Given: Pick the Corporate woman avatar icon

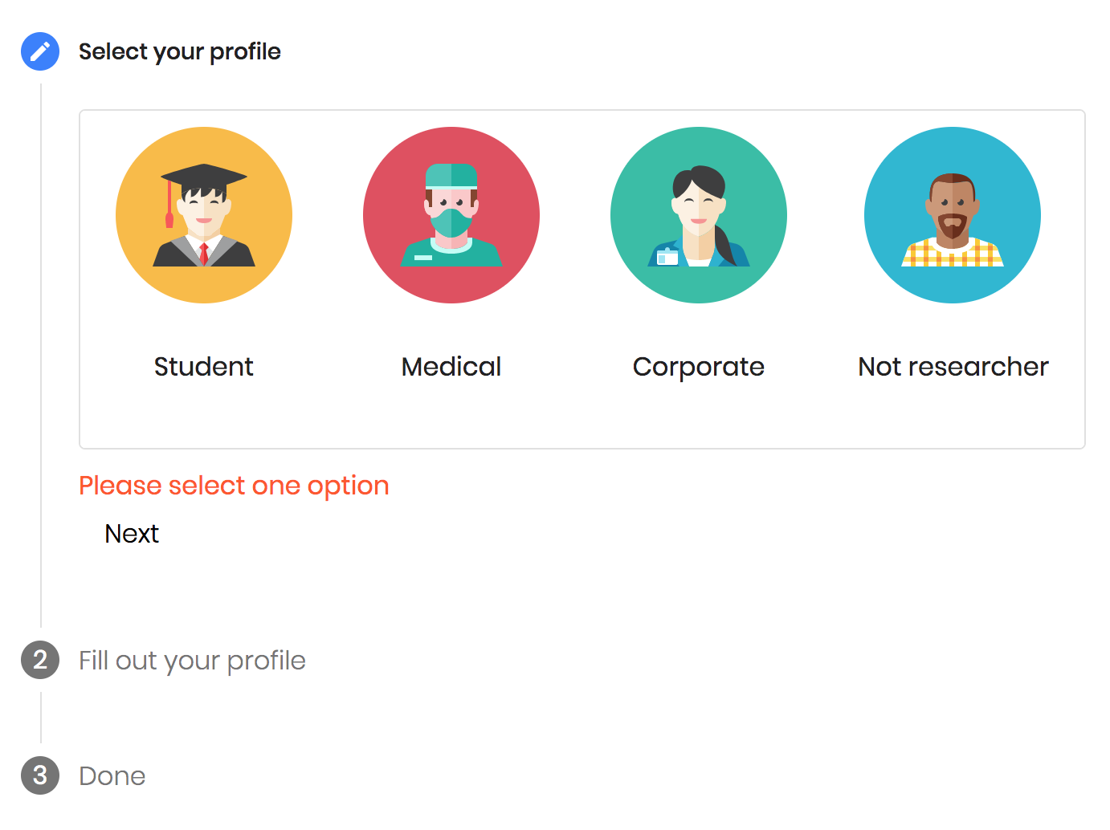Looking at the screenshot, I should [699, 215].
